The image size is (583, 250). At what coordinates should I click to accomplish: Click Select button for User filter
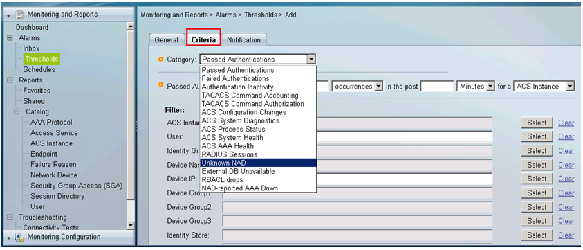[x=537, y=136]
